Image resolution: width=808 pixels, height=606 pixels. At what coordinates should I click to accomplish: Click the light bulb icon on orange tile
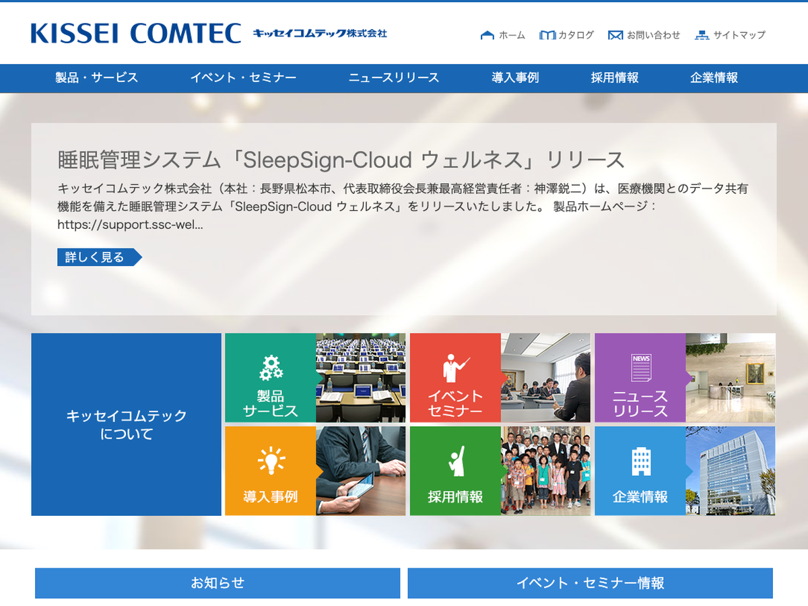click(271, 461)
